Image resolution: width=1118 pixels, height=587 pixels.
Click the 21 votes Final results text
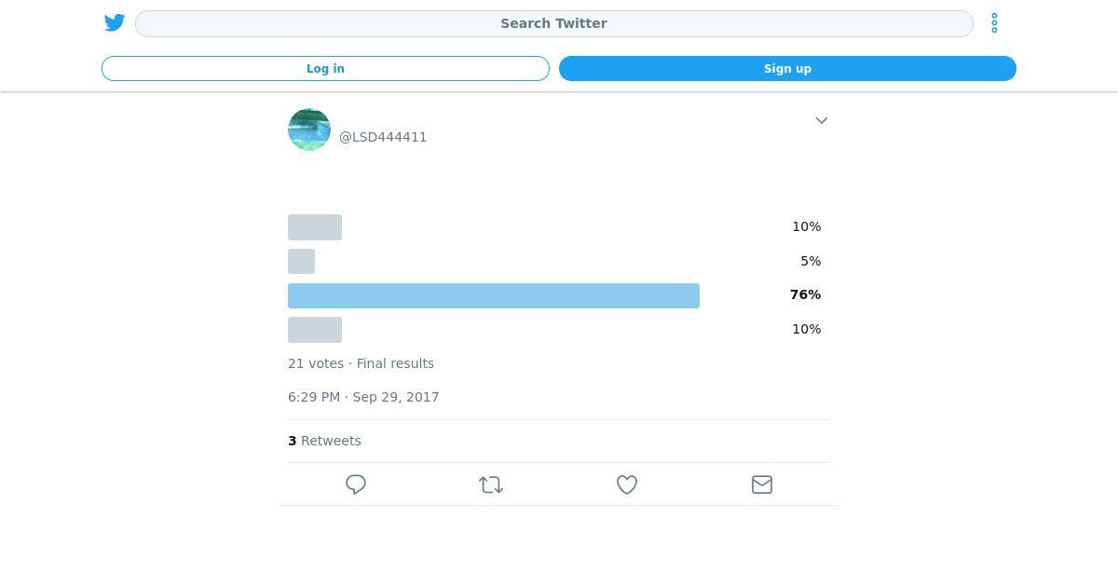pyautogui.click(x=361, y=363)
